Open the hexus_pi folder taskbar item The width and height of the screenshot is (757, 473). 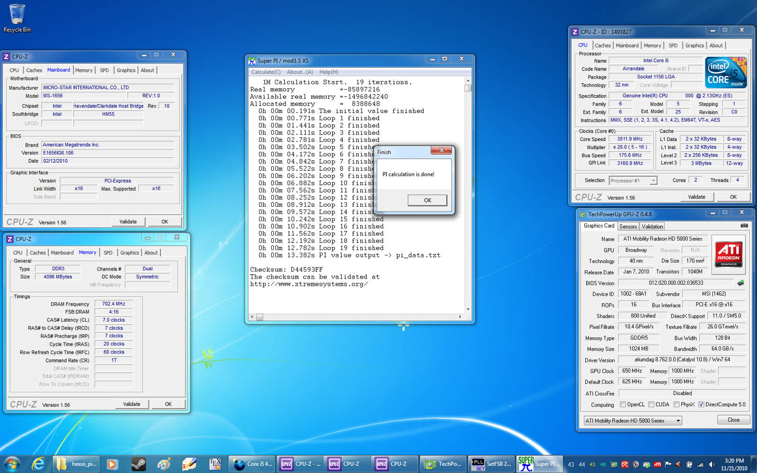click(x=77, y=464)
